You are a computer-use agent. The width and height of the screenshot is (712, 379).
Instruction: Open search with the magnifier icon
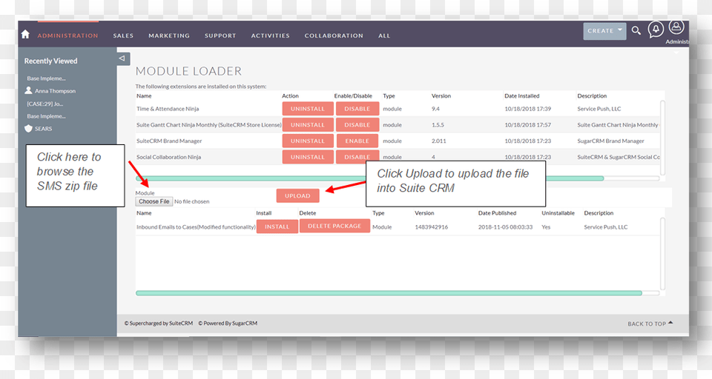(x=636, y=31)
